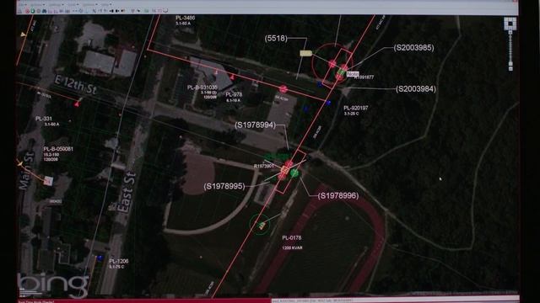This screenshot has width=540, height=303.
Task: Click the (S1978995) callout label
Action: 224,186
